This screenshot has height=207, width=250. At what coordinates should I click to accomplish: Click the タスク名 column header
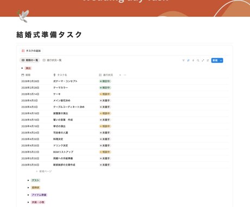[x=60, y=75]
